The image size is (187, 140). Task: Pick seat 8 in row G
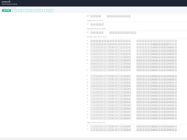click(111, 60)
